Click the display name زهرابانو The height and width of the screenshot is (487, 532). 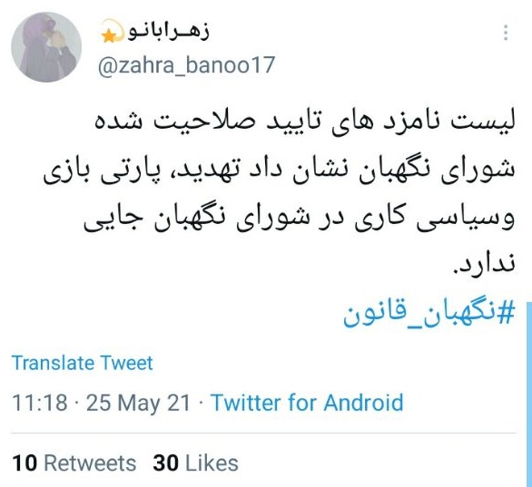pyautogui.click(x=169, y=32)
